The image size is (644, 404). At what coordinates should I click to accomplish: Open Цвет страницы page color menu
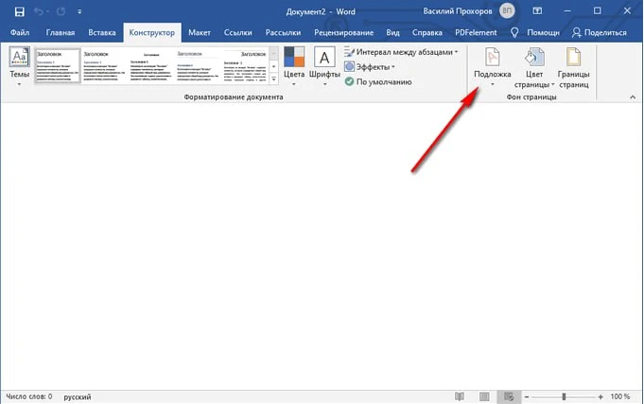(x=534, y=67)
